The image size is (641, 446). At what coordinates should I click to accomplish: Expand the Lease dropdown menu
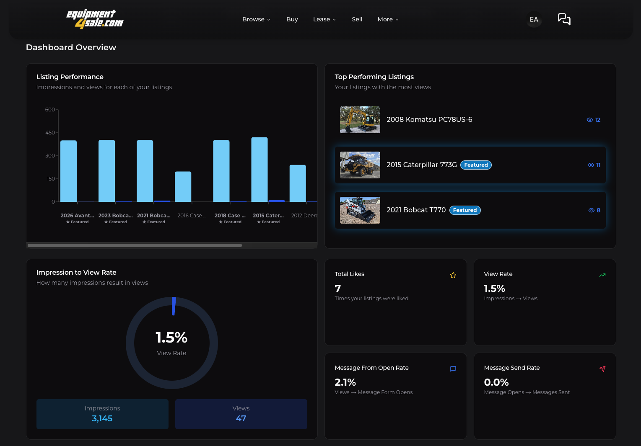(324, 19)
